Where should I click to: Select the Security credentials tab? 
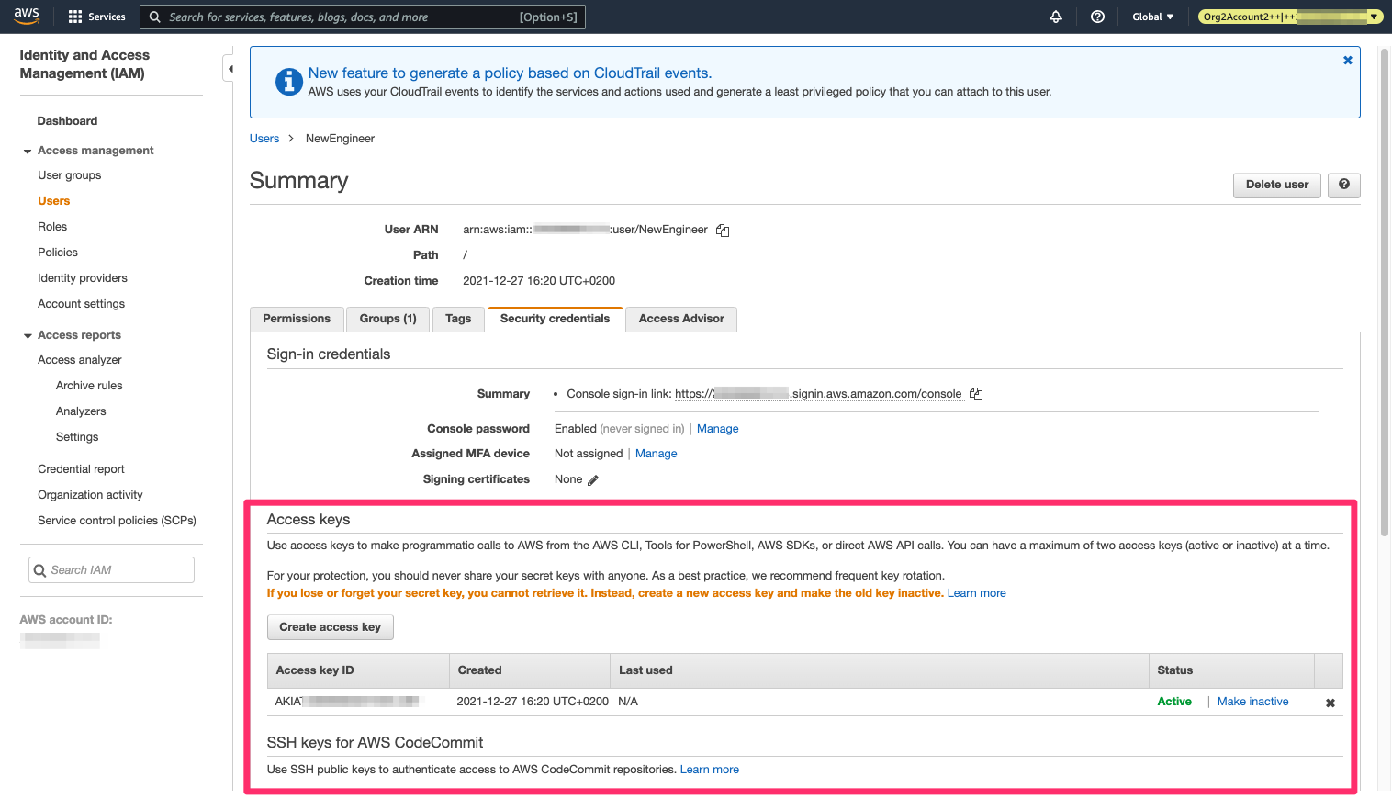click(x=555, y=319)
